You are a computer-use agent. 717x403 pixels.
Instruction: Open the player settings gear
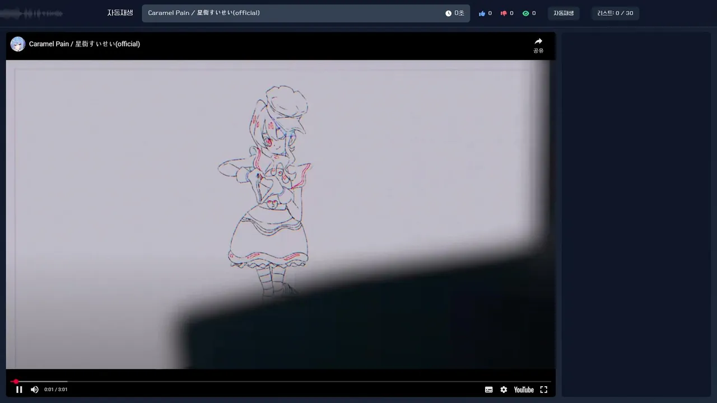504,390
